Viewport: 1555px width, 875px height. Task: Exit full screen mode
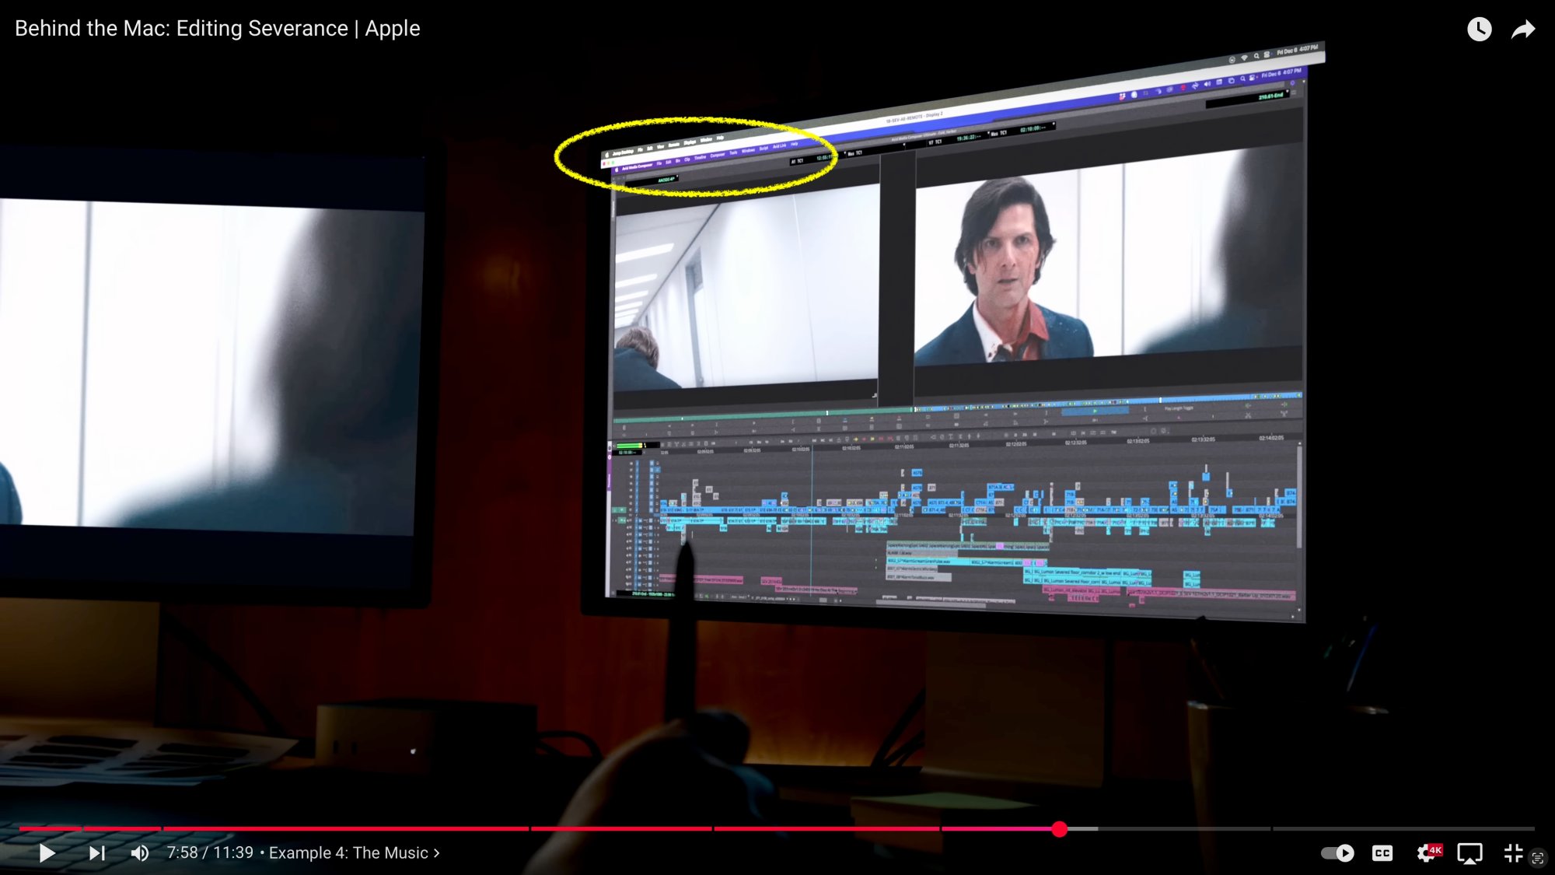click(x=1513, y=853)
